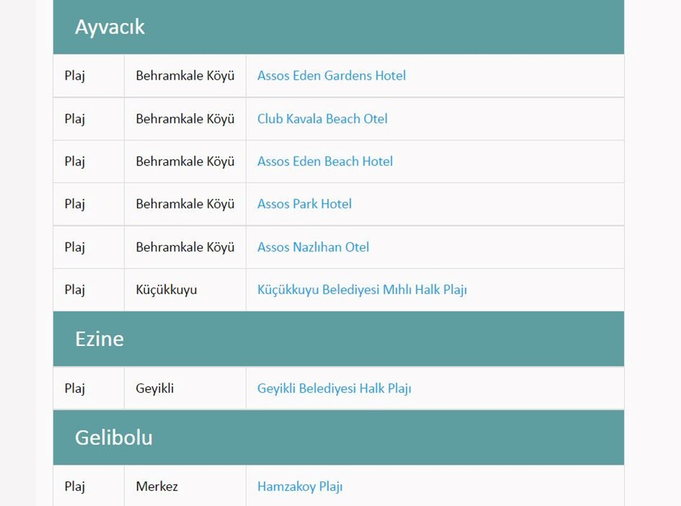Open the Geyikli Belediyesi Halk Plajı link
Viewport: 681px width, 506px height.
pyautogui.click(x=334, y=388)
